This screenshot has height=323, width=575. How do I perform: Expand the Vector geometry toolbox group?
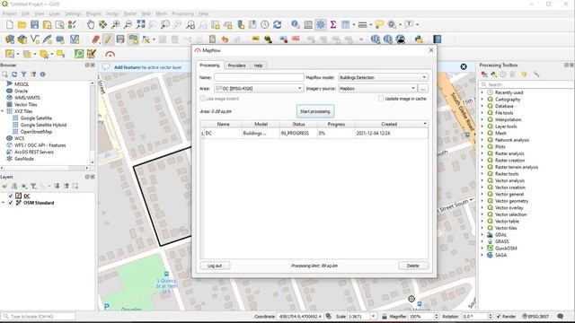coord(482,201)
